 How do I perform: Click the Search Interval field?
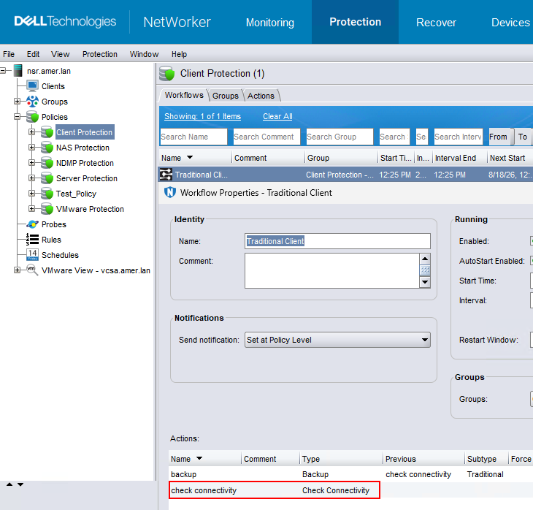pos(459,137)
